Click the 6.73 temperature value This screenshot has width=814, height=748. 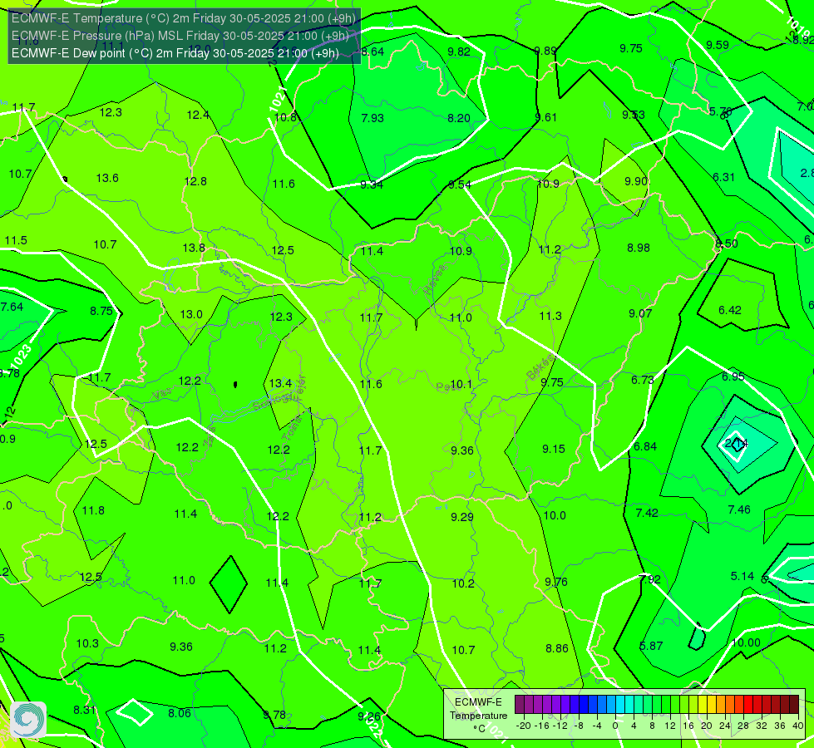[x=642, y=380]
